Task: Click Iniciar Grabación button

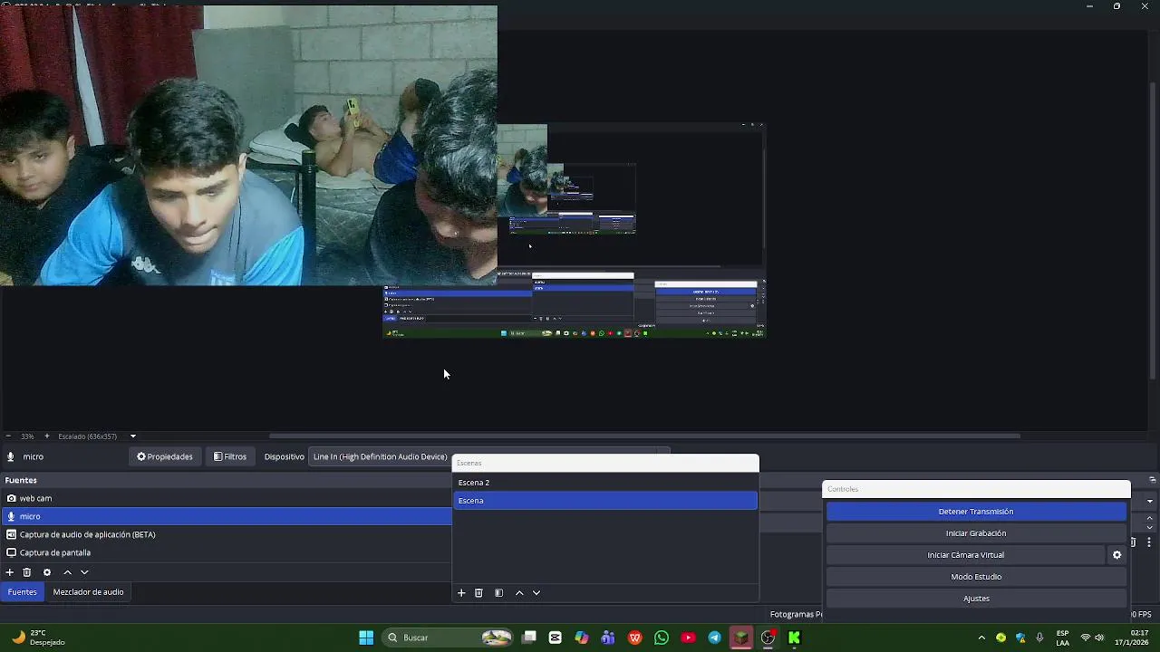Action: coord(976,533)
